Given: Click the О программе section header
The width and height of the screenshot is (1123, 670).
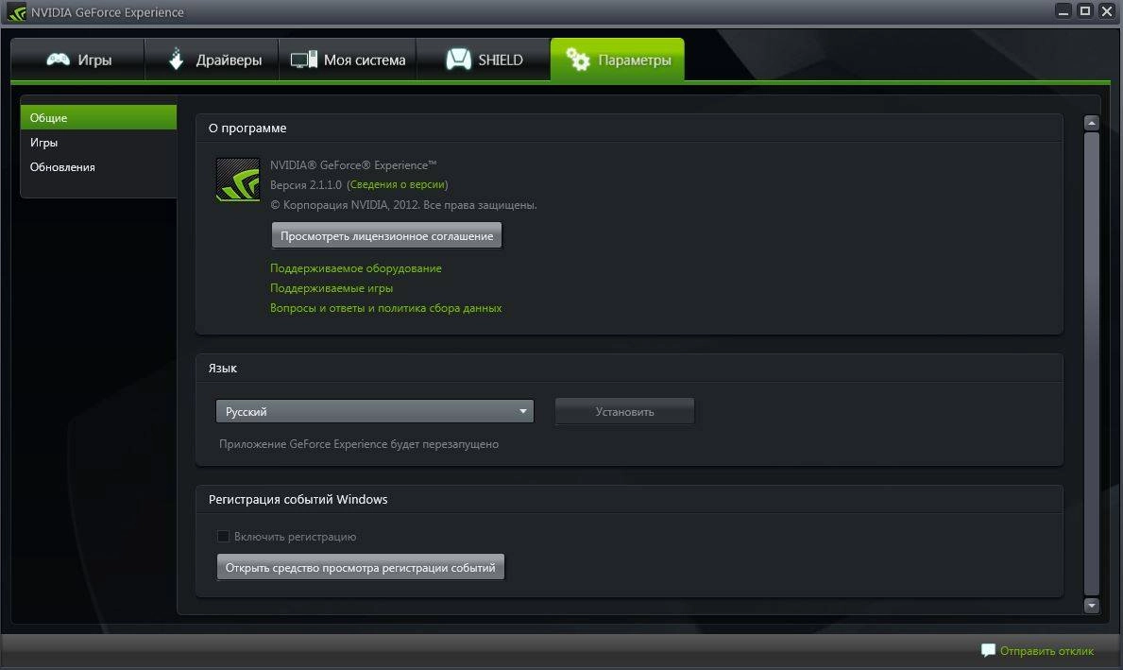Looking at the screenshot, I should [x=247, y=129].
